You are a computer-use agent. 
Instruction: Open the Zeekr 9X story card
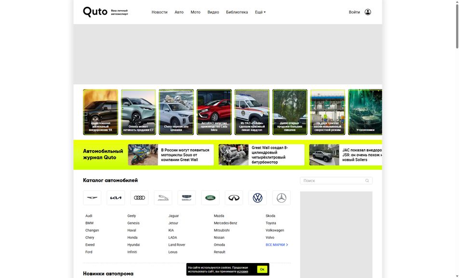100,112
